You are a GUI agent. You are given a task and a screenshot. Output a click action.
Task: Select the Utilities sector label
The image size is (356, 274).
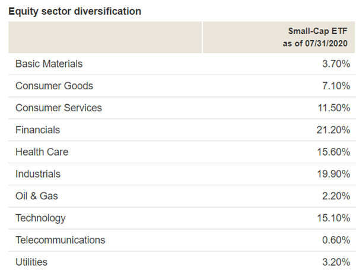coord(31,262)
